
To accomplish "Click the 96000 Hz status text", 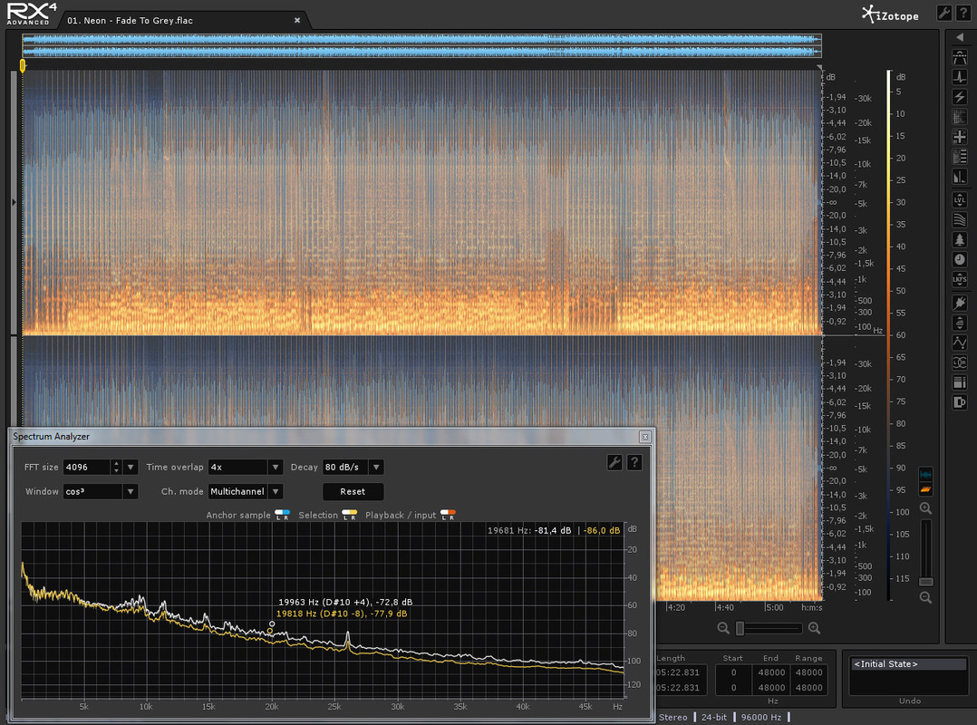I will (760, 718).
